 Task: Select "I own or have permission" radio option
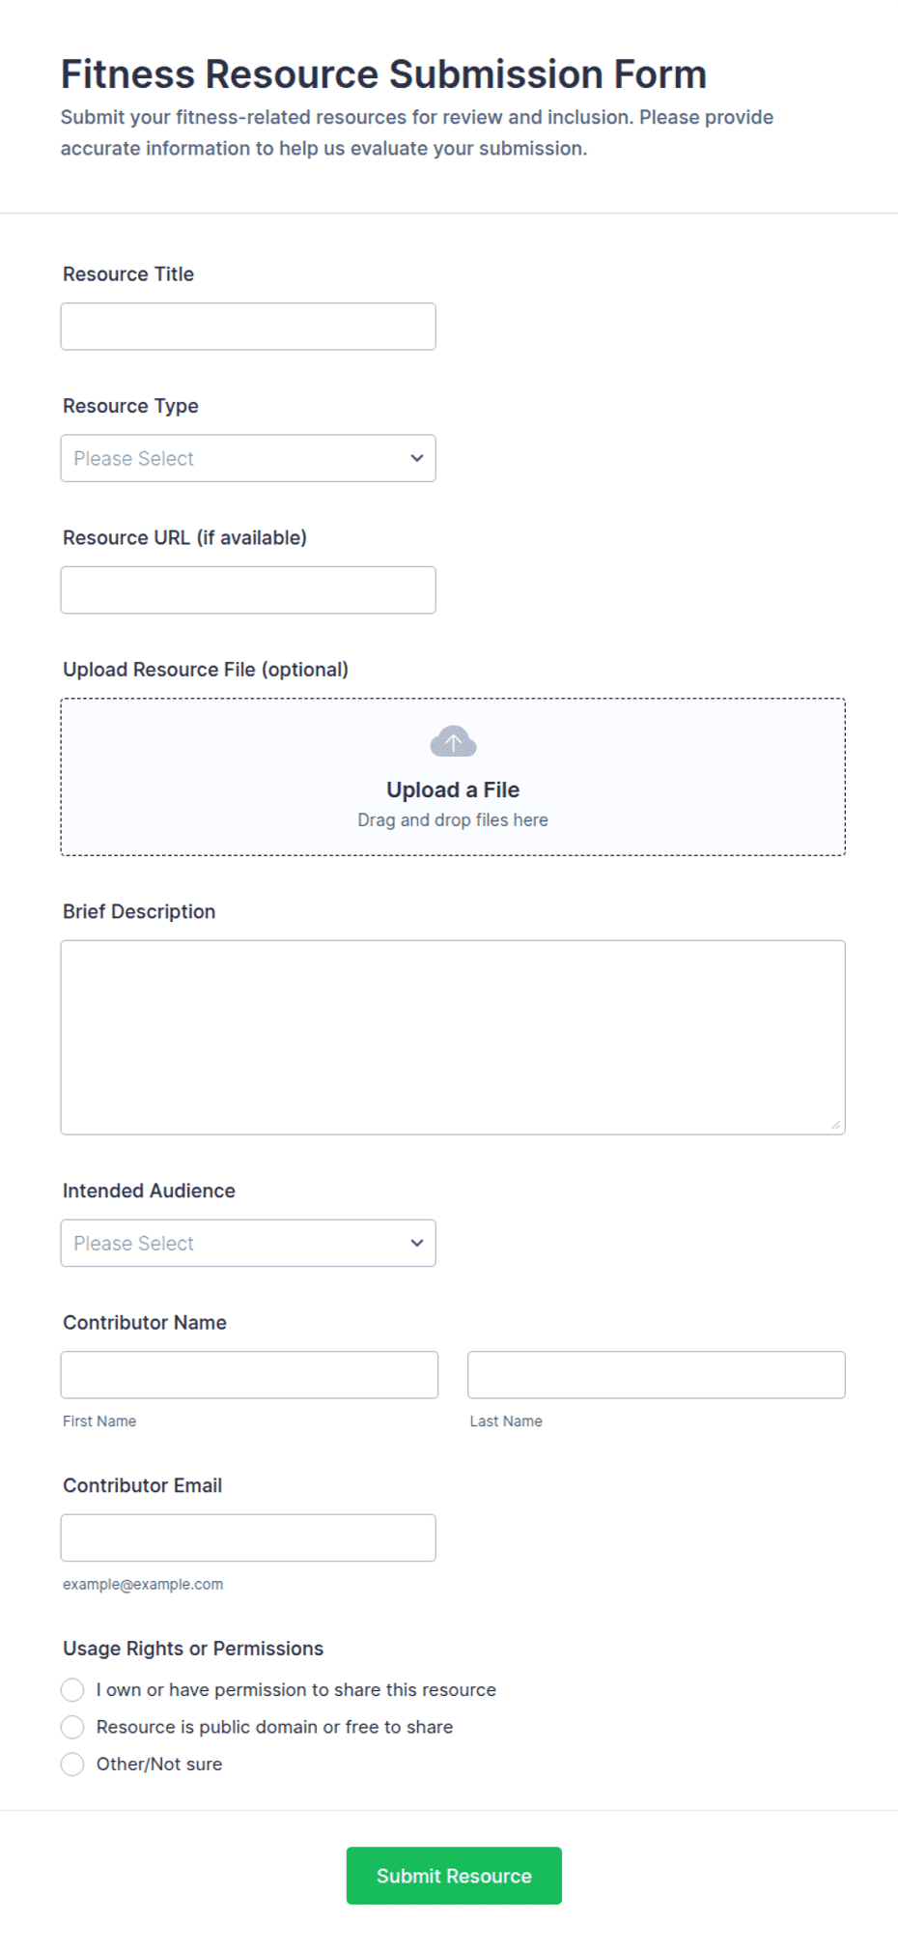(72, 1689)
